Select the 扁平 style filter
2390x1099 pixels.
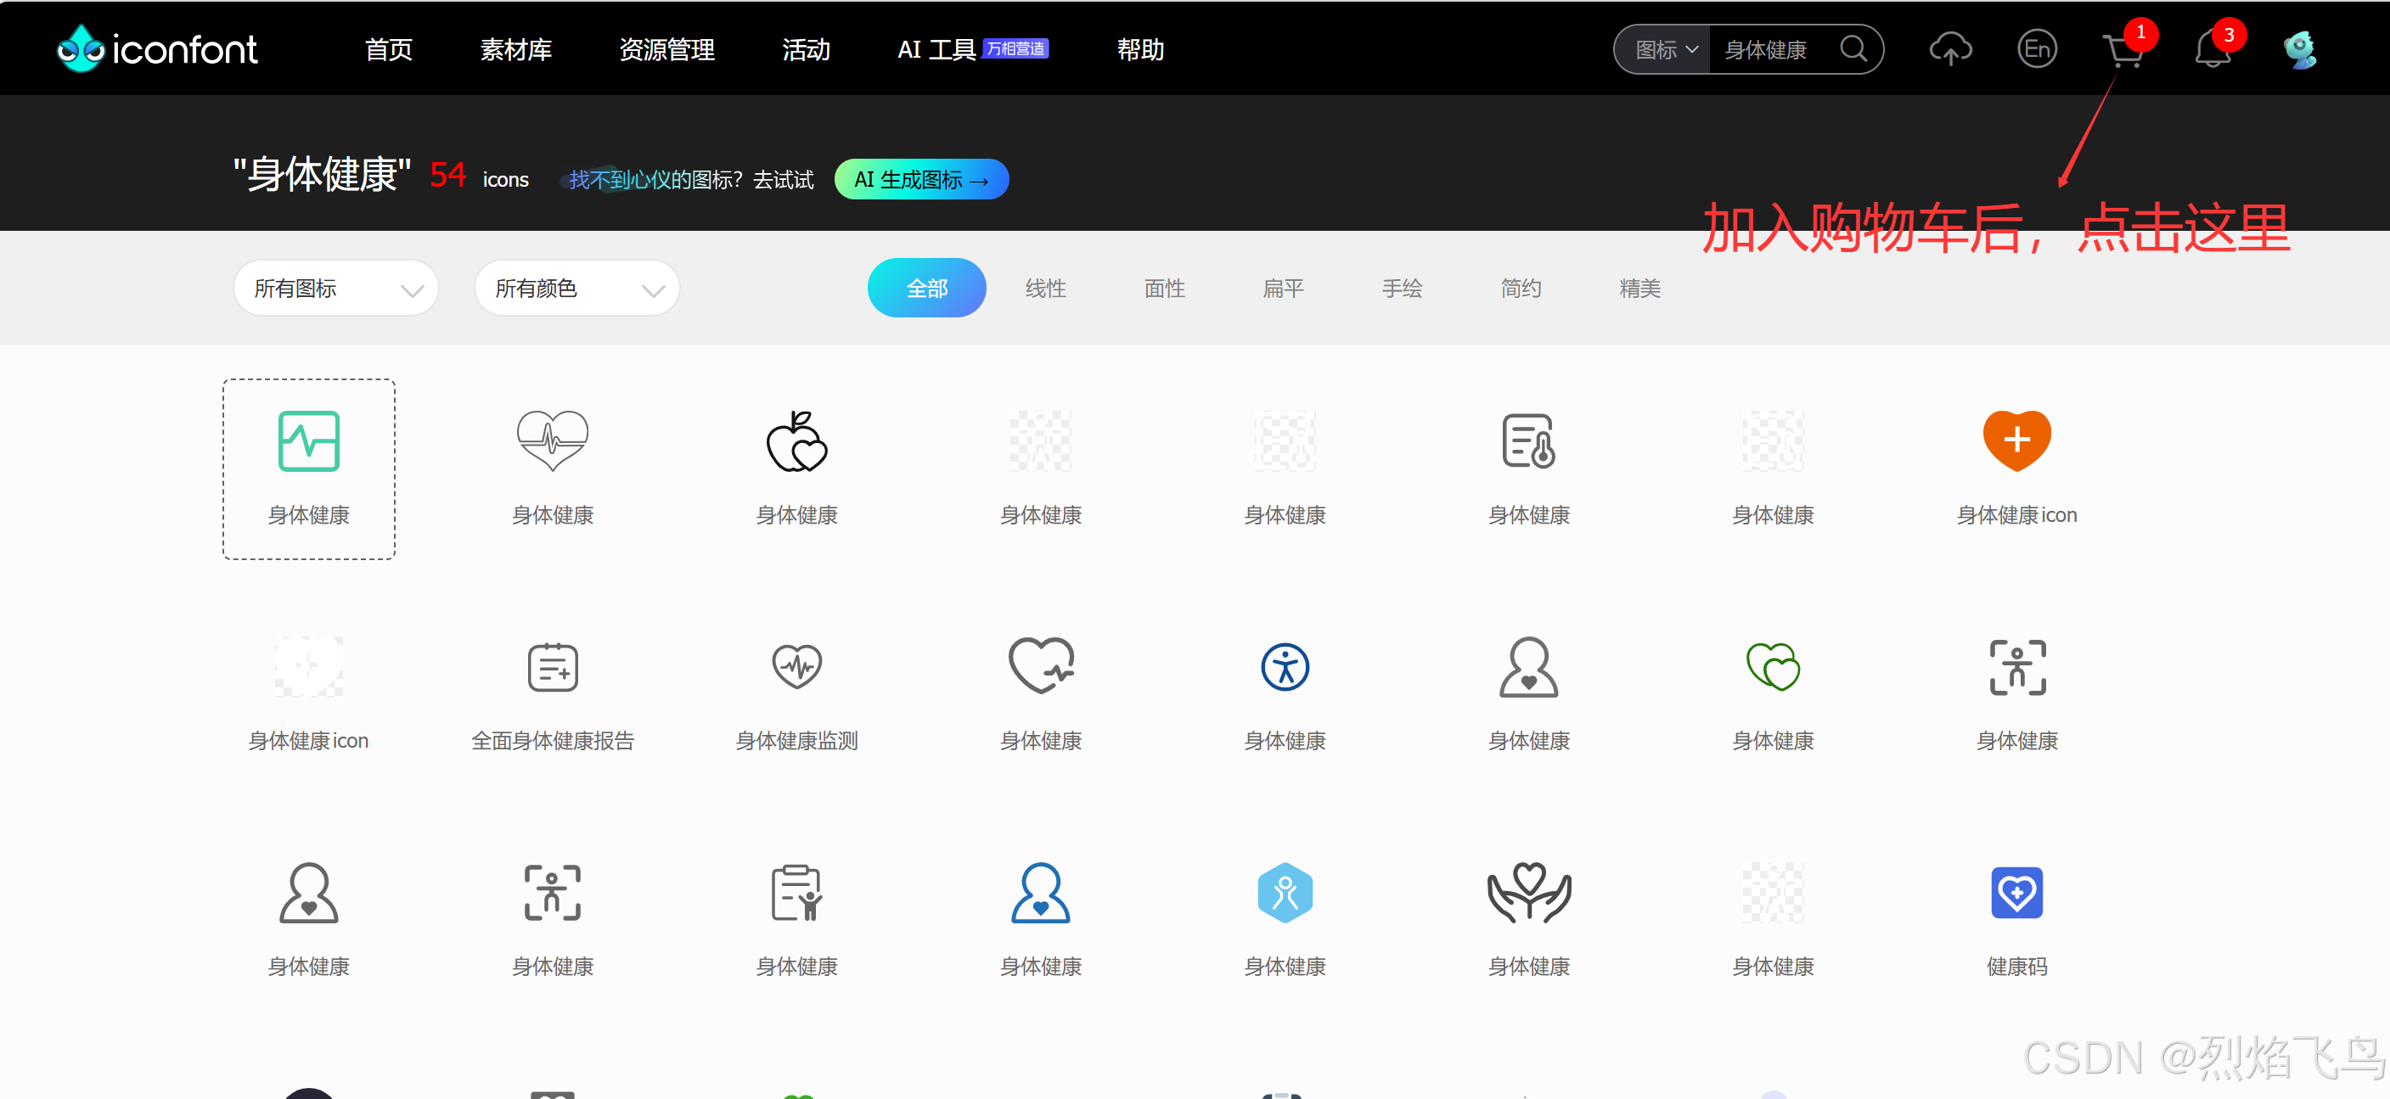click(x=1282, y=289)
